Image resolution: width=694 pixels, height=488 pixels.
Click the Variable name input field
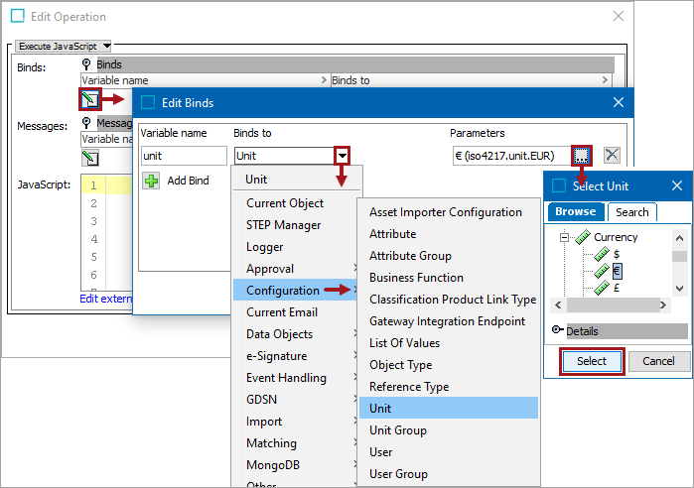click(184, 156)
